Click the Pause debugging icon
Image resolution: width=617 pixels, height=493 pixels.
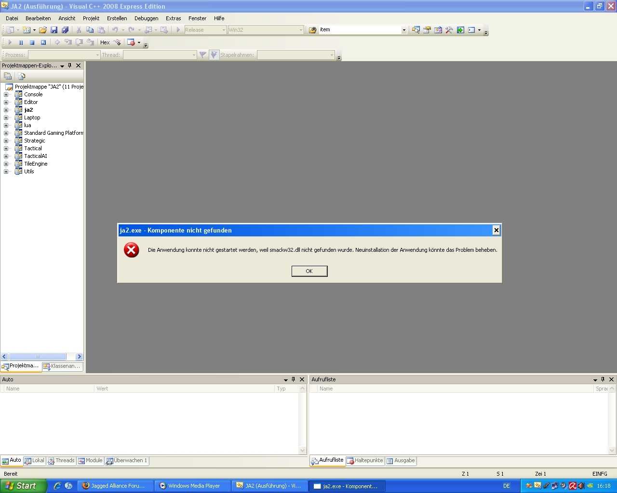click(x=21, y=42)
